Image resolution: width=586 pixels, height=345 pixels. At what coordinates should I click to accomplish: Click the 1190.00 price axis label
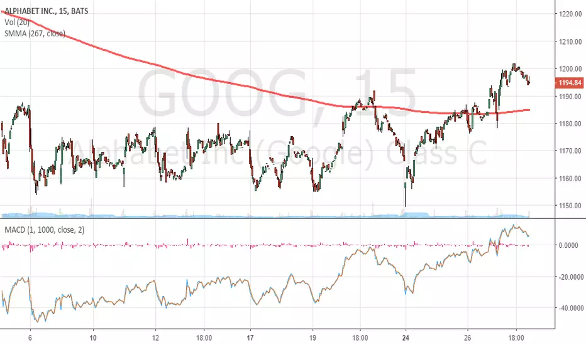point(570,97)
